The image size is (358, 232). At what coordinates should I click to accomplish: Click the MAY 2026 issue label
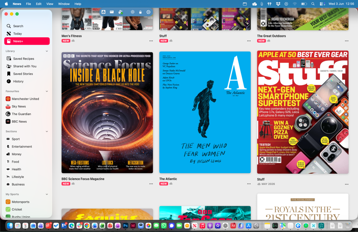[268, 184]
